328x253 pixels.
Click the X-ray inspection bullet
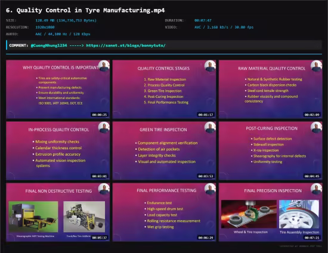pos(265,150)
